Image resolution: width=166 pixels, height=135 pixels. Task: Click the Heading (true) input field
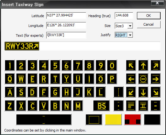coord(124,16)
